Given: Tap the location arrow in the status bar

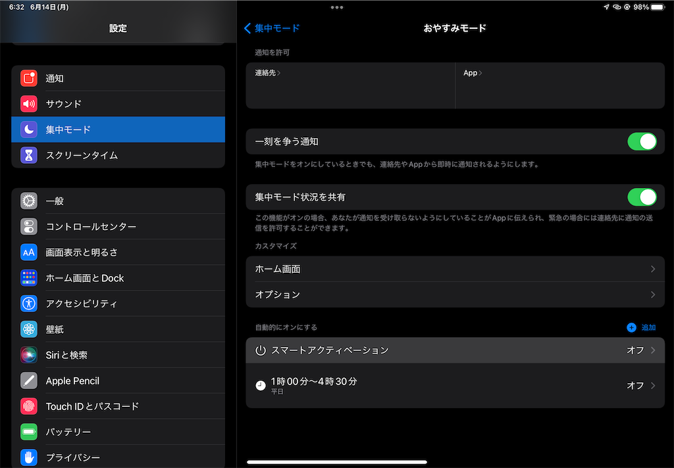Looking at the screenshot, I should [x=606, y=7].
